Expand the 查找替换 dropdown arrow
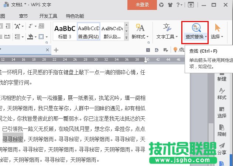The image size is (233, 166). (205, 37)
